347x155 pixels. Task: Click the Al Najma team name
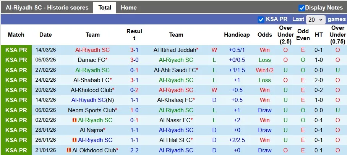click(x=91, y=130)
